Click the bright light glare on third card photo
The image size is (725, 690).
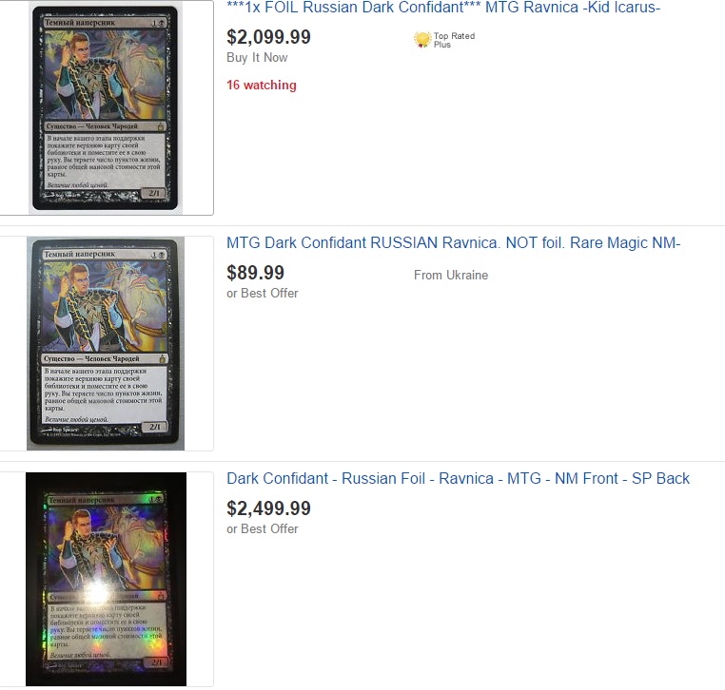(98, 591)
